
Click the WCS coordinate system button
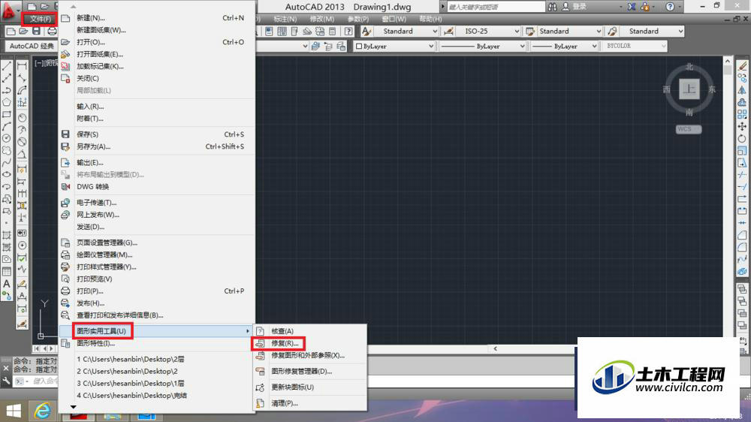pos(688,129)
